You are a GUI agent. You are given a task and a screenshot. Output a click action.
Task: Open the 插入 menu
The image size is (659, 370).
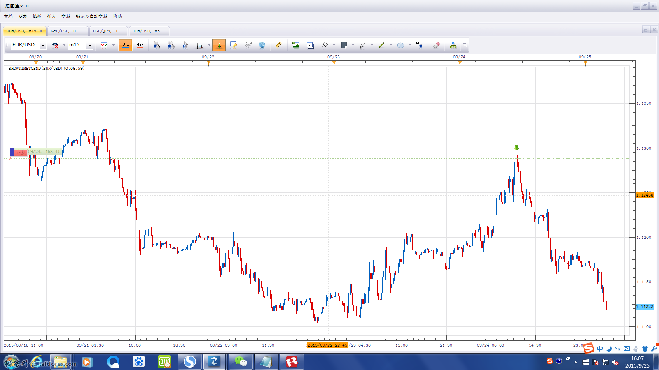coord(51,16)
